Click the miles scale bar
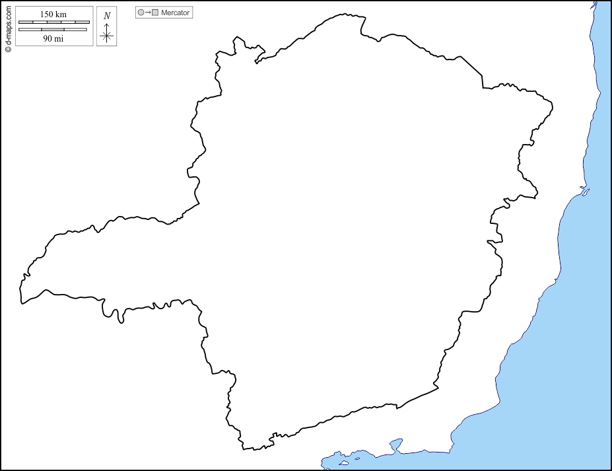Image resolution: width=612 pixels, height=471 pixels. tap(53, 29)
